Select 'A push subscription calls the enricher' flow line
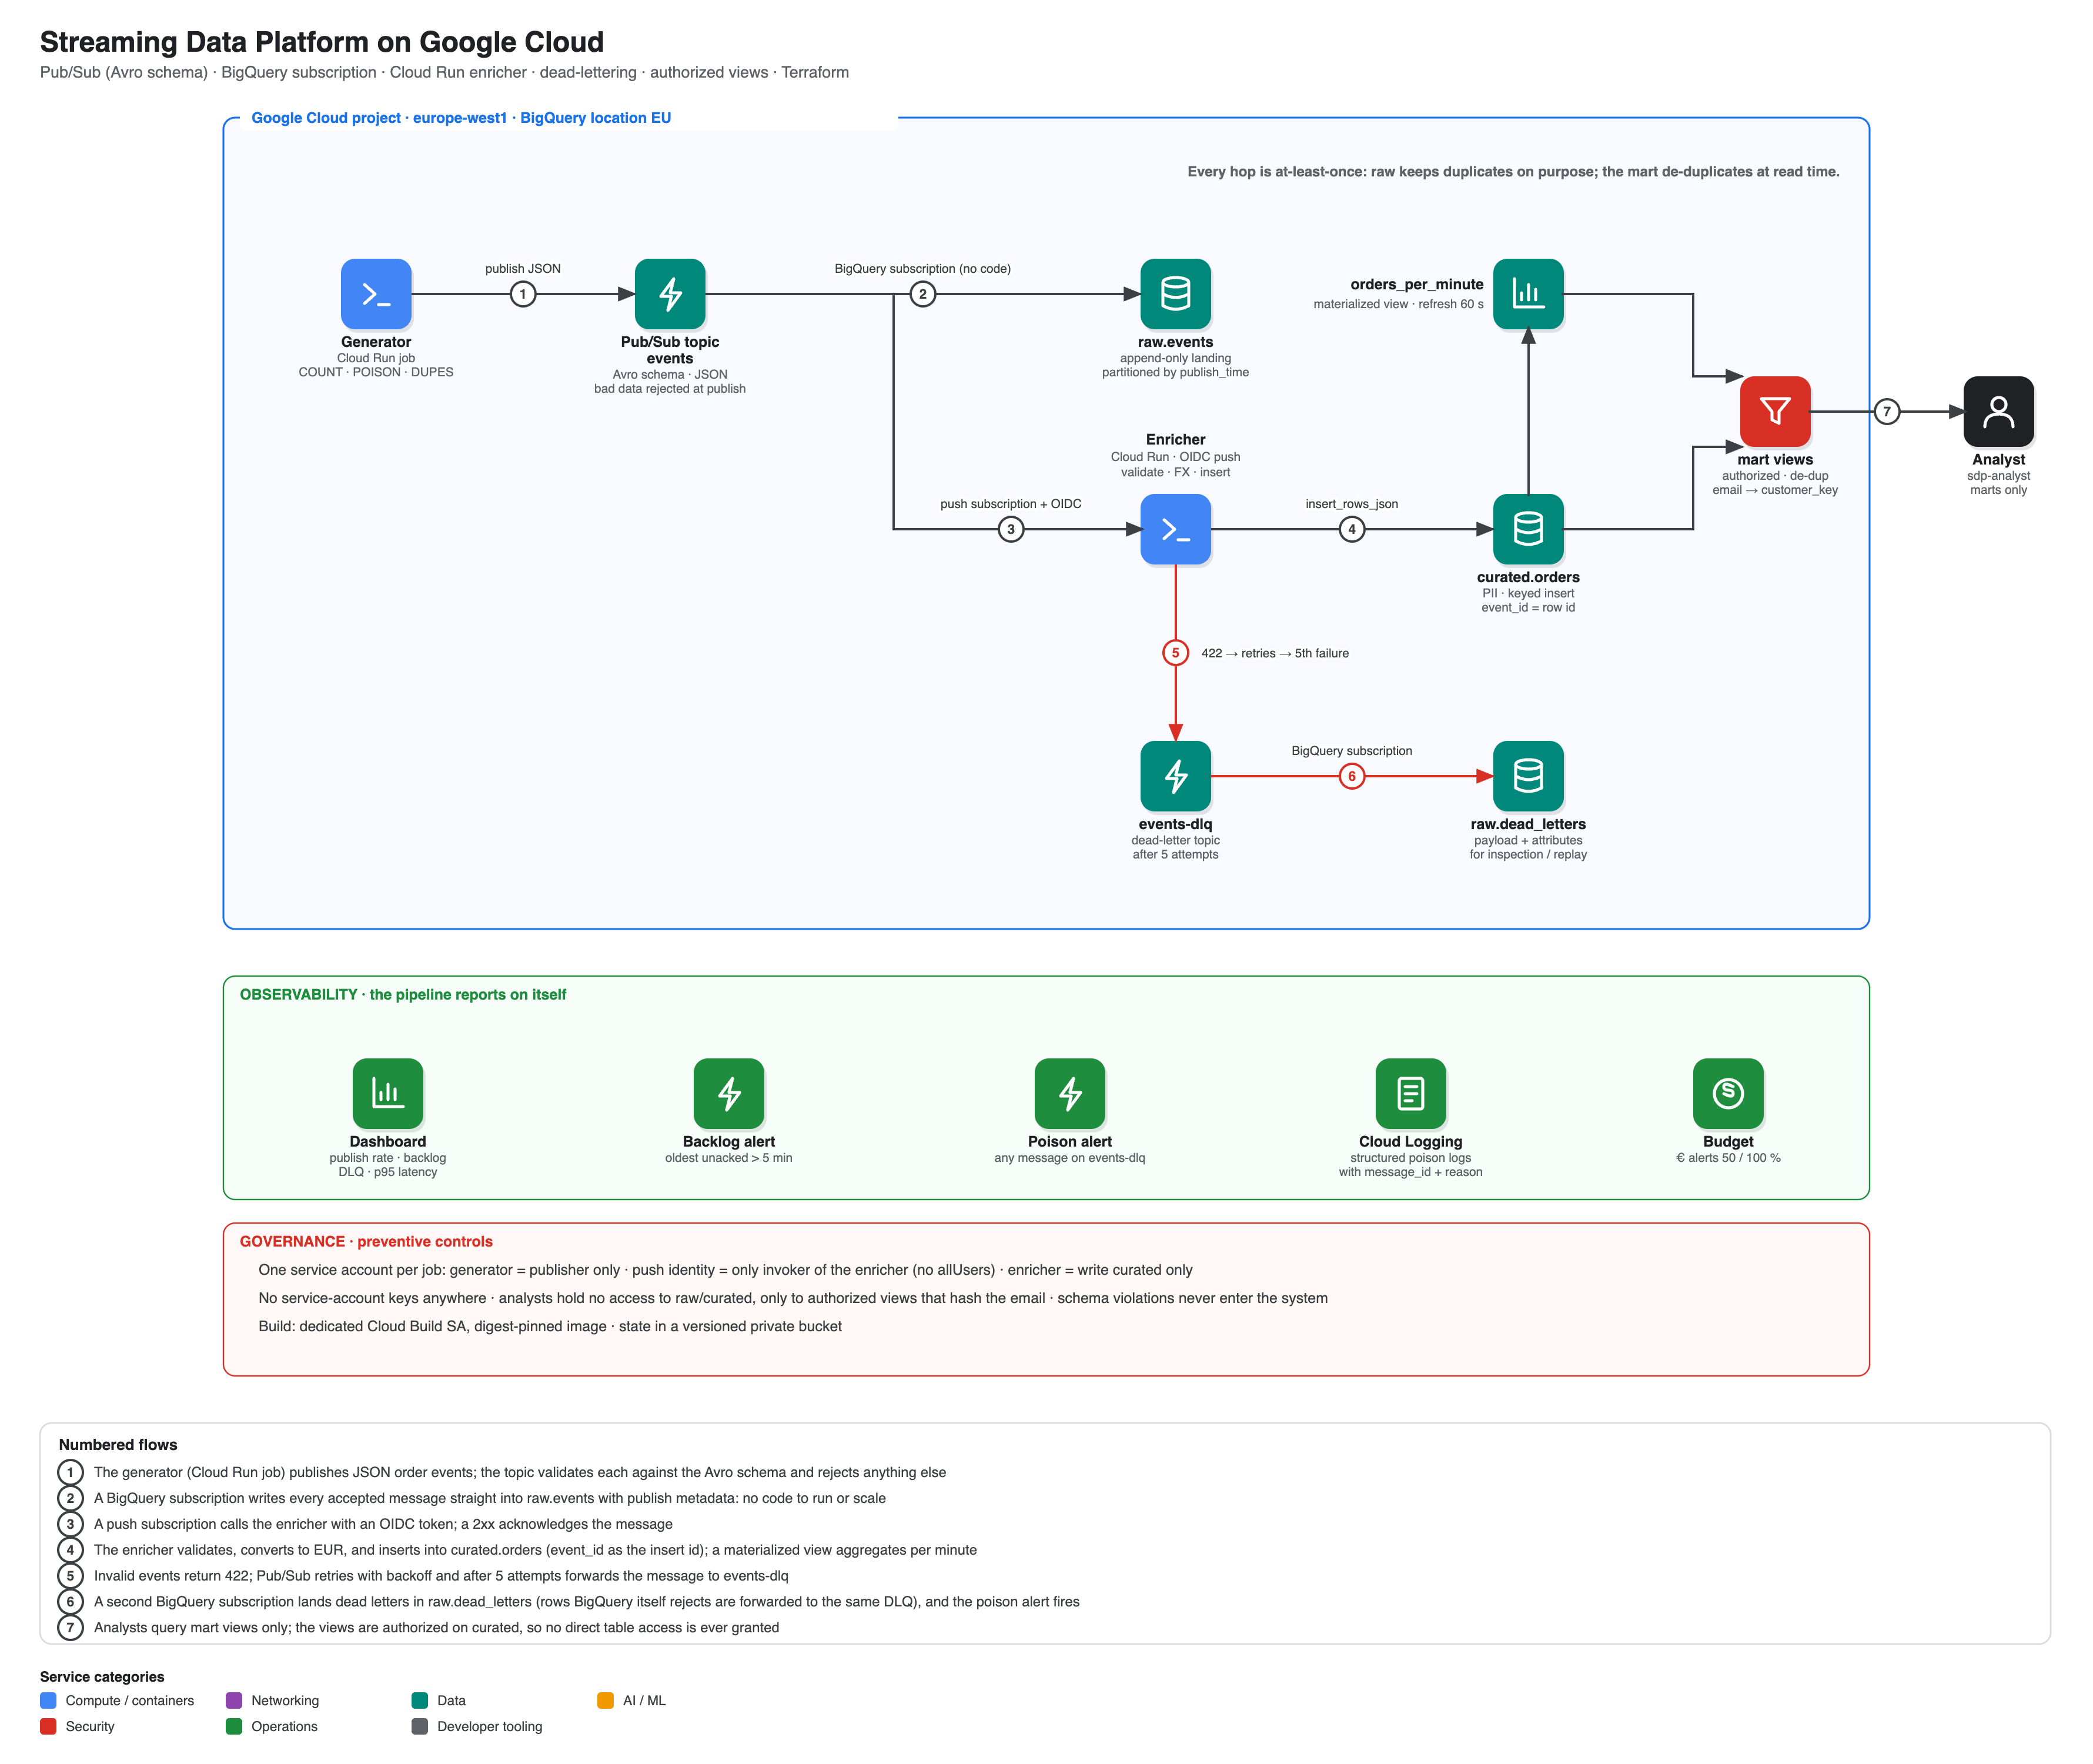Screen dimensions: 2093x1764 click(x=383, y=1524)
